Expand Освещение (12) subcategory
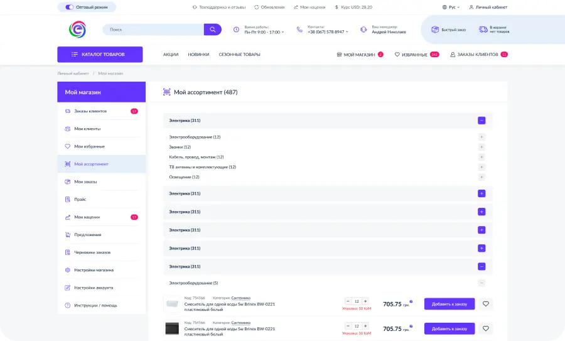The image size is (565, 341). 482,177
